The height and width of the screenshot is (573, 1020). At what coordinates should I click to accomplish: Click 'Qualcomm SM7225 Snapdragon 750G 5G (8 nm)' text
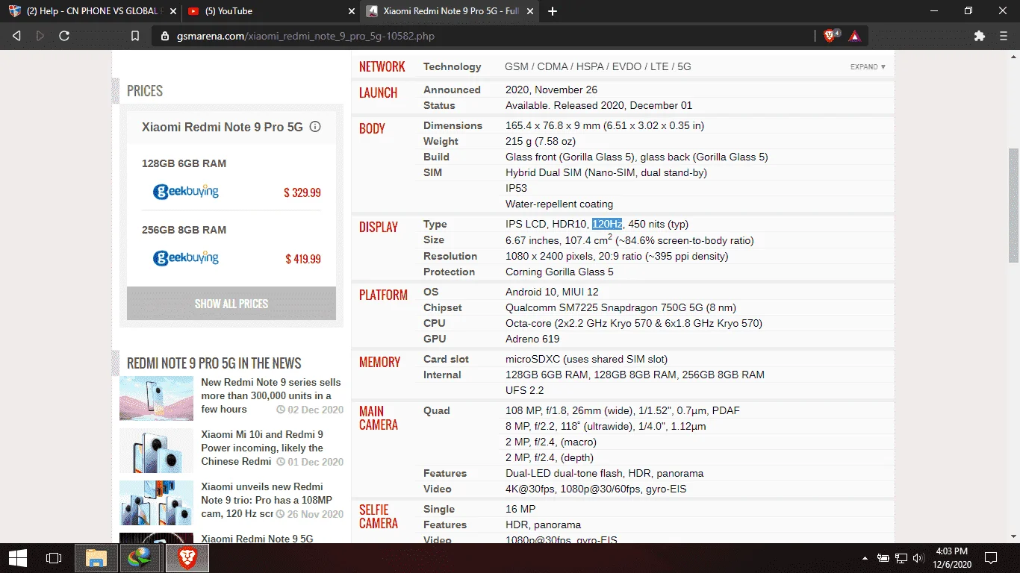click(621, 307)
